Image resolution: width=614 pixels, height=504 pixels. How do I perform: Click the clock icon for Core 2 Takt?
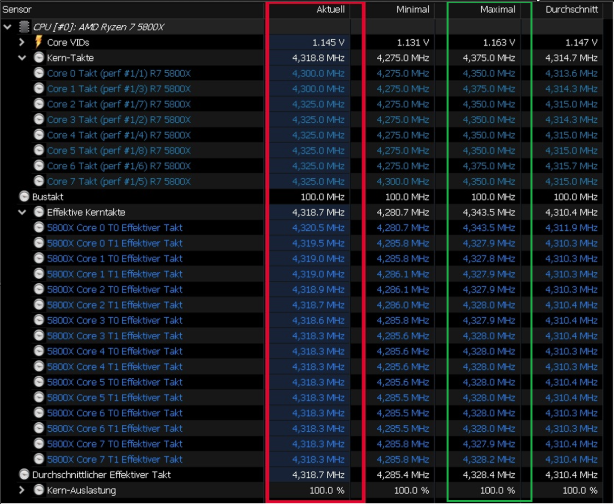(39, 103)
